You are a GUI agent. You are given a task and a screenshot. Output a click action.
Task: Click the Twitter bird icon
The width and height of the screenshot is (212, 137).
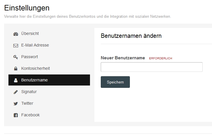tap(16, 104)
